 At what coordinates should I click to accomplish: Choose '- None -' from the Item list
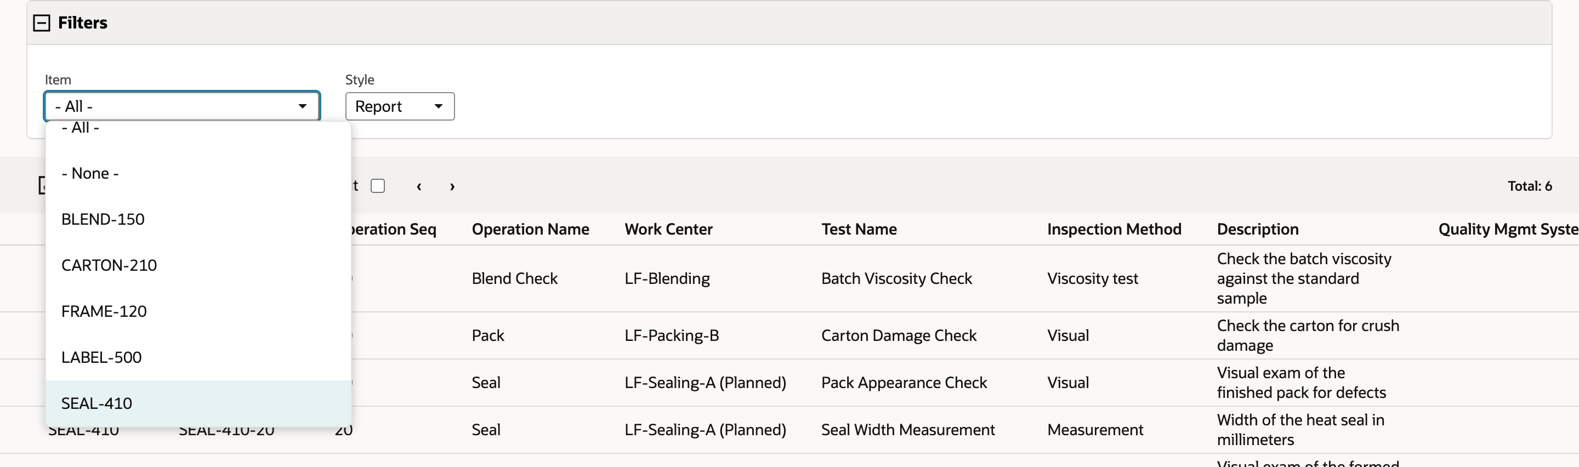(198, 173)
